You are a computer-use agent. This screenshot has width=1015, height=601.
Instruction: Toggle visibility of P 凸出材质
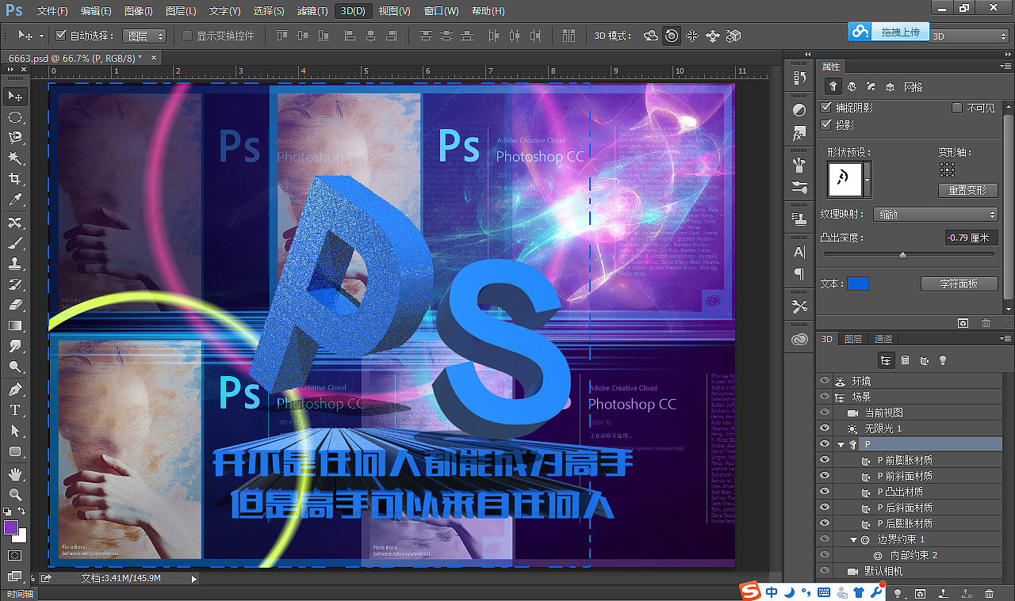point(825,492)
